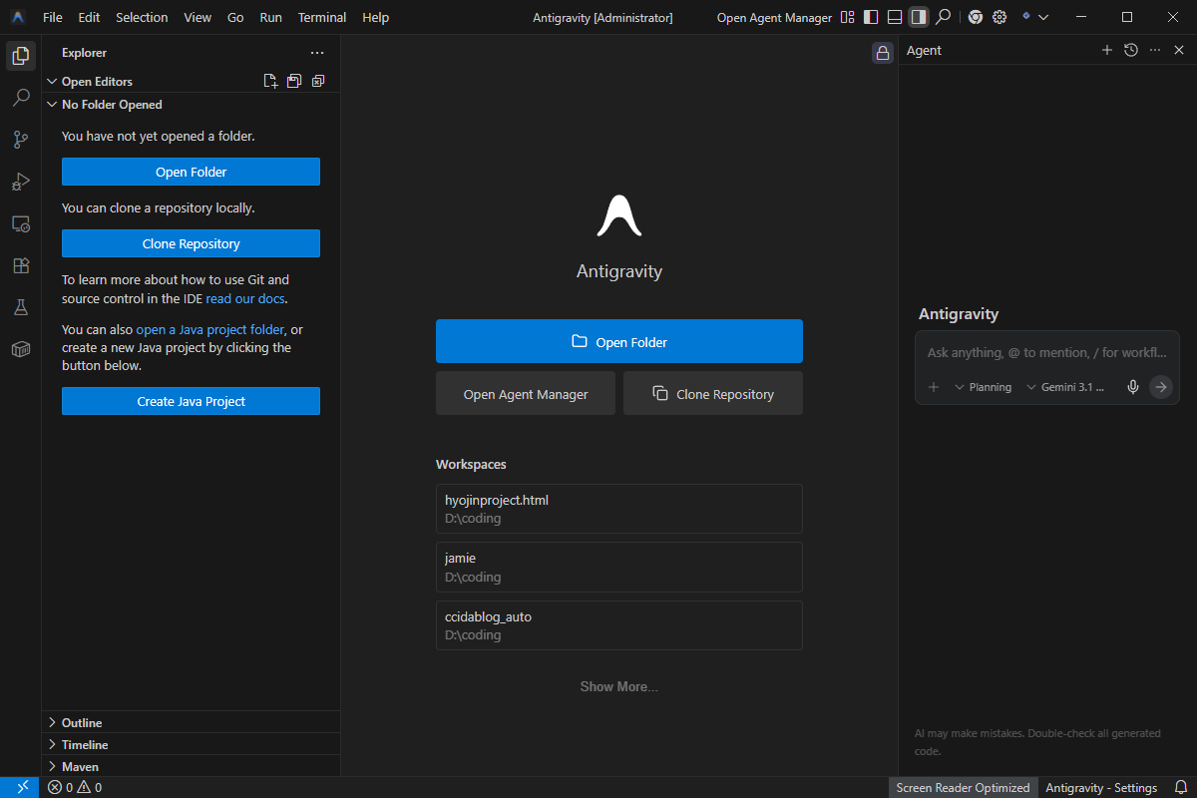Open the Source Control view

[20, 140]
